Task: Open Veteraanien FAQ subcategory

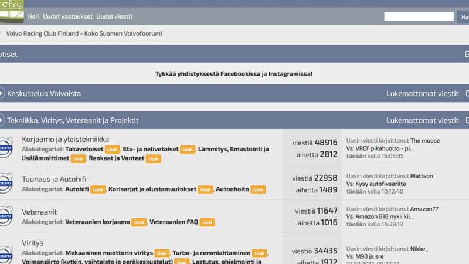Action: [x=174, y=222]
